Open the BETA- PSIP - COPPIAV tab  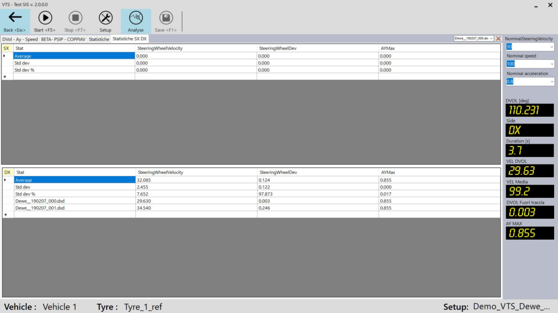[x=63, y=39]
